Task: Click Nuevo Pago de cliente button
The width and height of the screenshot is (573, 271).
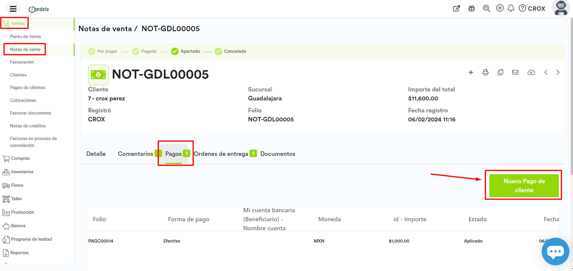Action: pos(524,186)
